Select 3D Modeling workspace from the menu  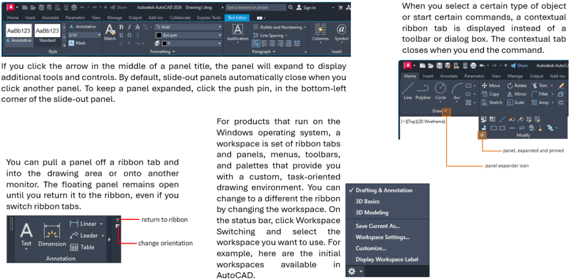coord(372,213)
